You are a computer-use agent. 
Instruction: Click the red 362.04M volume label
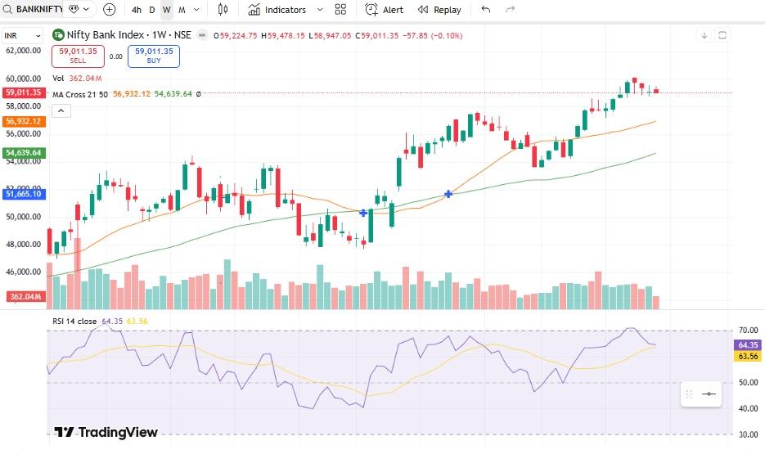pyautogui.click(x=25, y=296)
